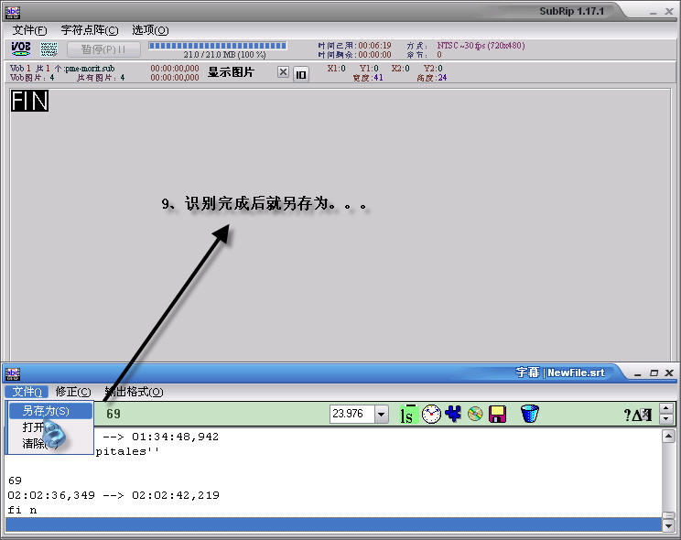
Task: Click the green 69 counter in toolbar
Action: click(113, 414)
